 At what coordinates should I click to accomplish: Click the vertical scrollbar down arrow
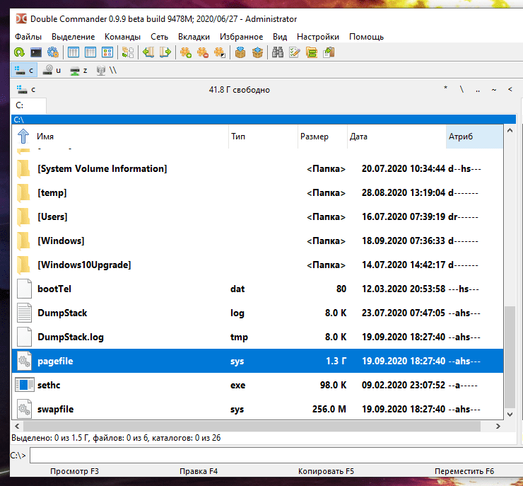[510, 415]
